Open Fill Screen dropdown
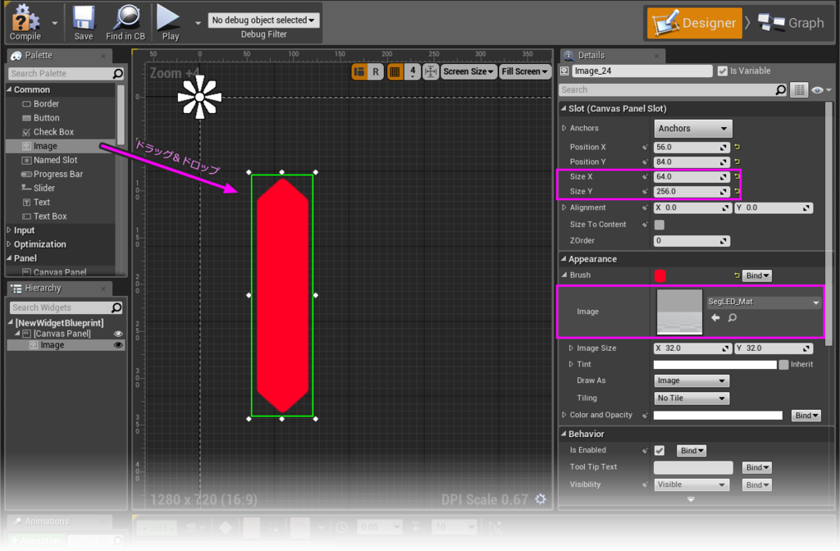The image size is (840, 551). click(x=525, y=72)
